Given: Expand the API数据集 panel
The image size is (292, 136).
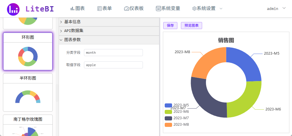Looking at the screenshot, I should 74,31.
